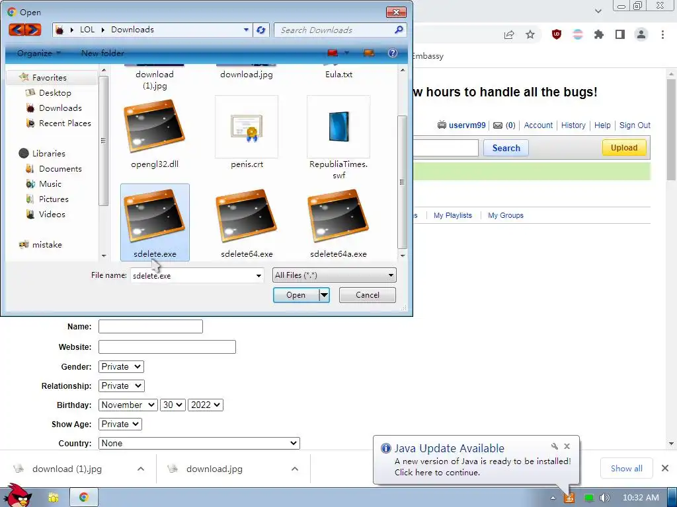Viewport: 677px width, 507px height.
Task: Open the Chrome extensions puzzle icon
Action: coord(599,34)
